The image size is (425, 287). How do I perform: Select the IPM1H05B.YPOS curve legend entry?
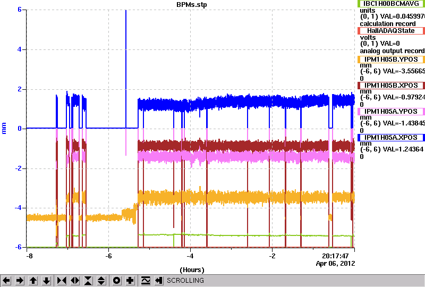click(x=391, y=60)
